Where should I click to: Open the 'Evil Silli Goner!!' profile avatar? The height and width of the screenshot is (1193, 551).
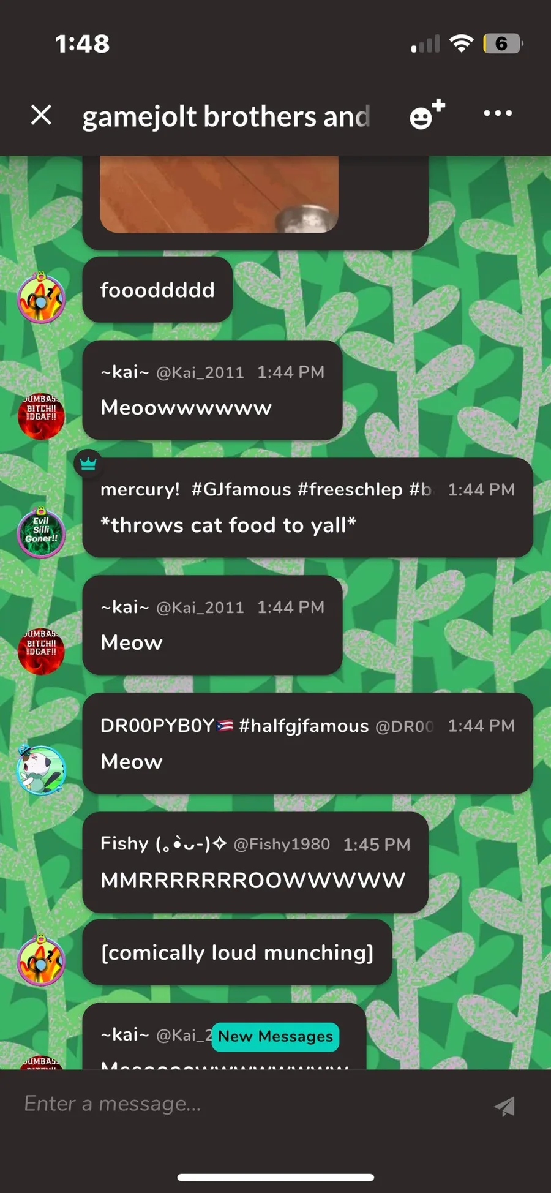(41, 532)
